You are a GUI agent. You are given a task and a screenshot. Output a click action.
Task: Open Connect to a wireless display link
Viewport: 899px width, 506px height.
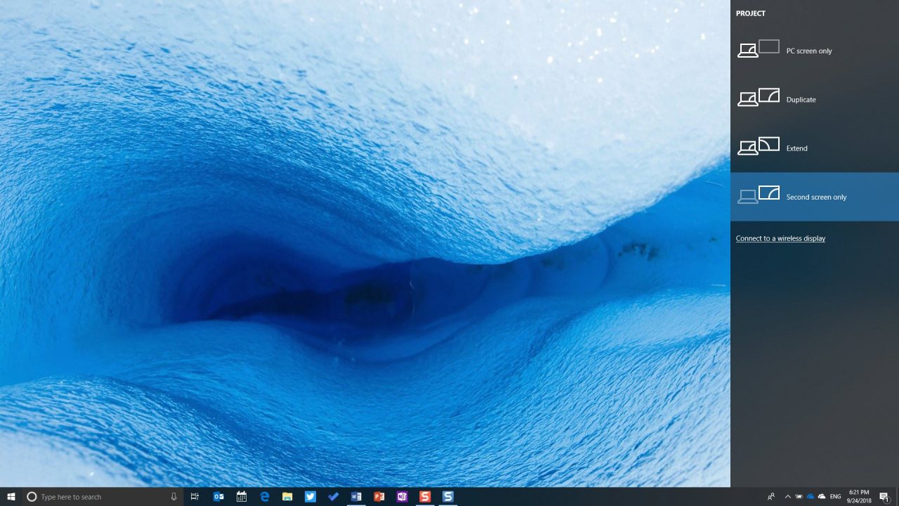[780, 238]
